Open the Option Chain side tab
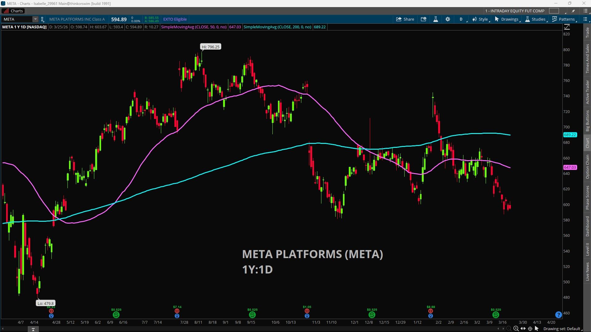 [587, 167]
